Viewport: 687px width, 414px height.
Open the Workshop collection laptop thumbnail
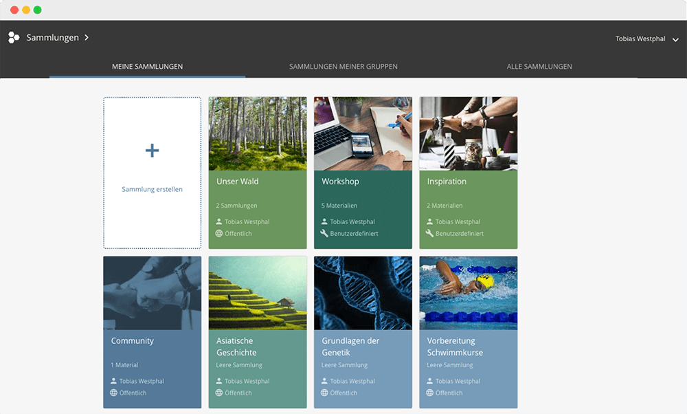tap(363, 133)
